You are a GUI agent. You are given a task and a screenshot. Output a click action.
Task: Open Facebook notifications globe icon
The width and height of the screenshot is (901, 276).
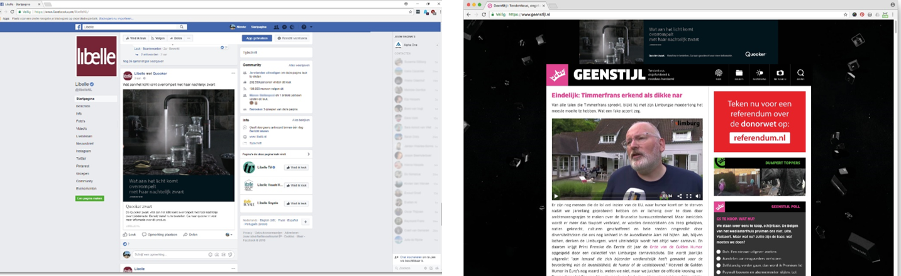pos(292,27)
